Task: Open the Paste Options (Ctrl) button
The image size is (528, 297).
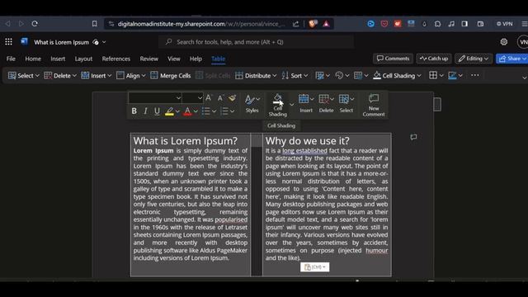Action: click(315, 267)
